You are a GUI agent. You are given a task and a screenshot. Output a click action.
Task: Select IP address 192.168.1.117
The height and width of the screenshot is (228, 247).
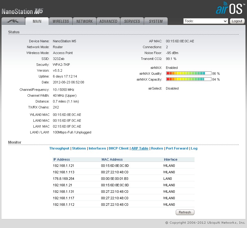pyautogui.click(x=64, y=198)
